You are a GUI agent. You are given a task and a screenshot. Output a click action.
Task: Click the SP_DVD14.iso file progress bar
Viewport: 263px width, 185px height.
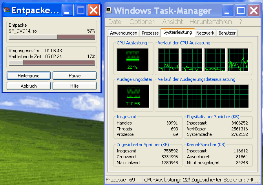(x=52, y=37)
